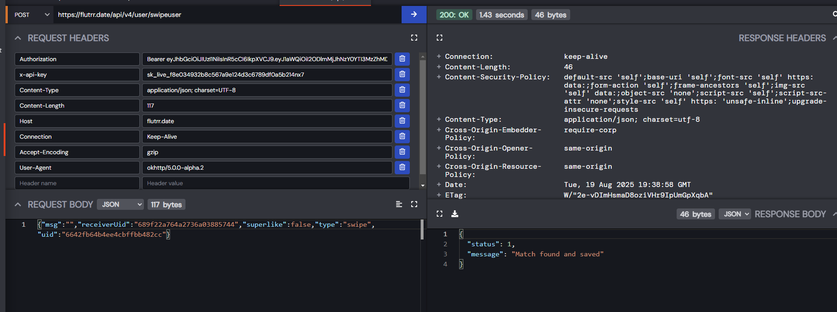Image resolution: width=837 pixels, height=312 pixels.
Task: Edit the Keep-Alive connection value field
Action: 267,136
